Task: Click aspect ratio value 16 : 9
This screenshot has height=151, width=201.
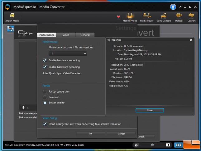Action: [x=127, y=69]
